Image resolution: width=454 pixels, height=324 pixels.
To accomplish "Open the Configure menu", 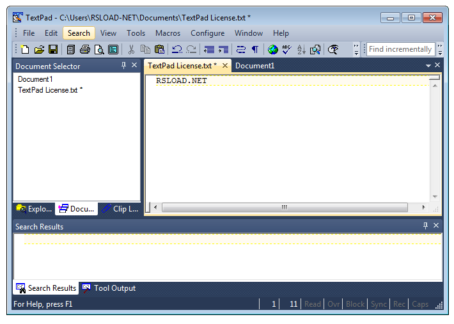I will pos(208,33).
